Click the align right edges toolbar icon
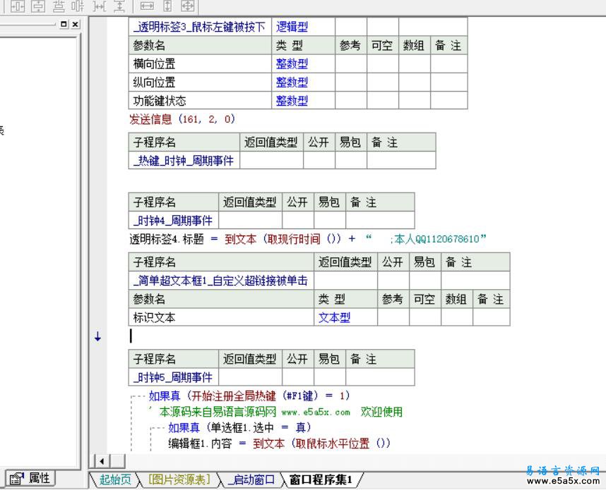The height and width of the screenshot is (490, 606). [x=78, y=6]
